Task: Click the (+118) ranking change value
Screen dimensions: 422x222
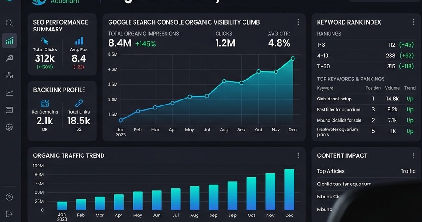Action: coord(406,66)
